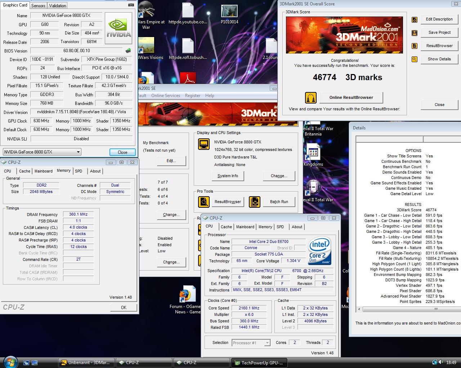Click the Batch Run button
Viewport: 461px width, 368px height.
279,202
